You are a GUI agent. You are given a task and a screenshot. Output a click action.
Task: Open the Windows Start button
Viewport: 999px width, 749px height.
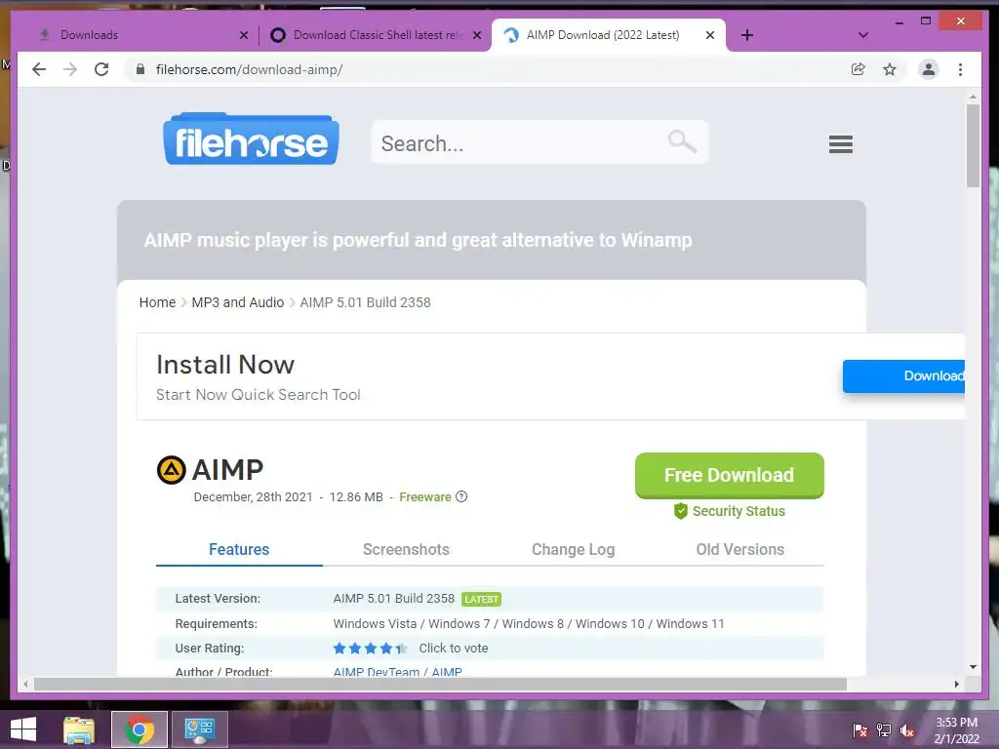[x=23, y=729]
